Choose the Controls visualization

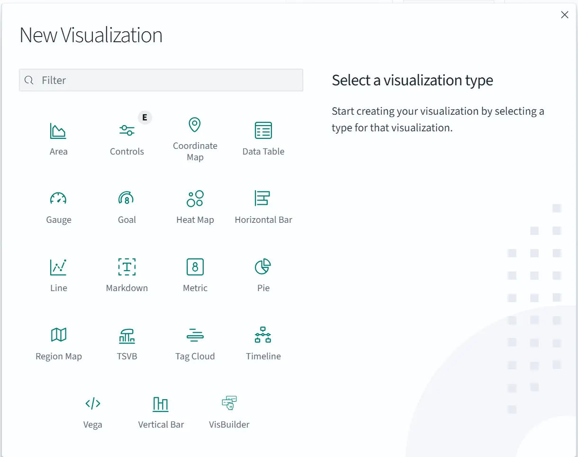coord(126,137)
